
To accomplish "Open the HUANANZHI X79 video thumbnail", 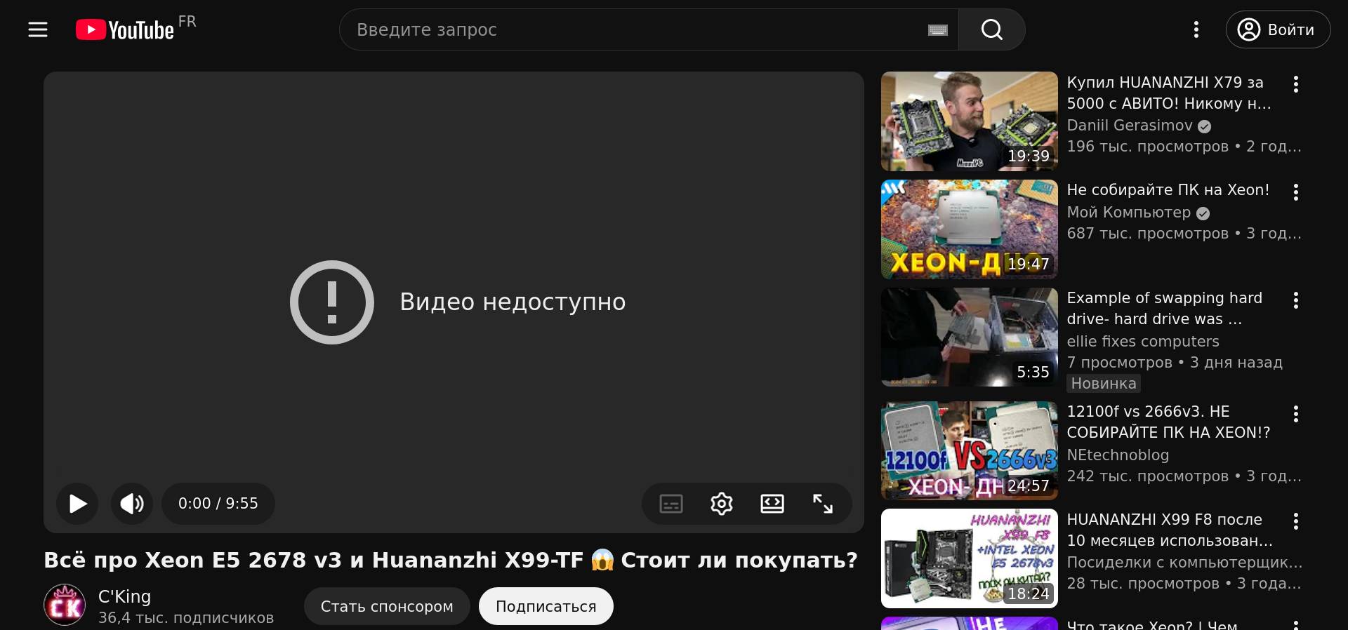I will [x=970, y=121].
